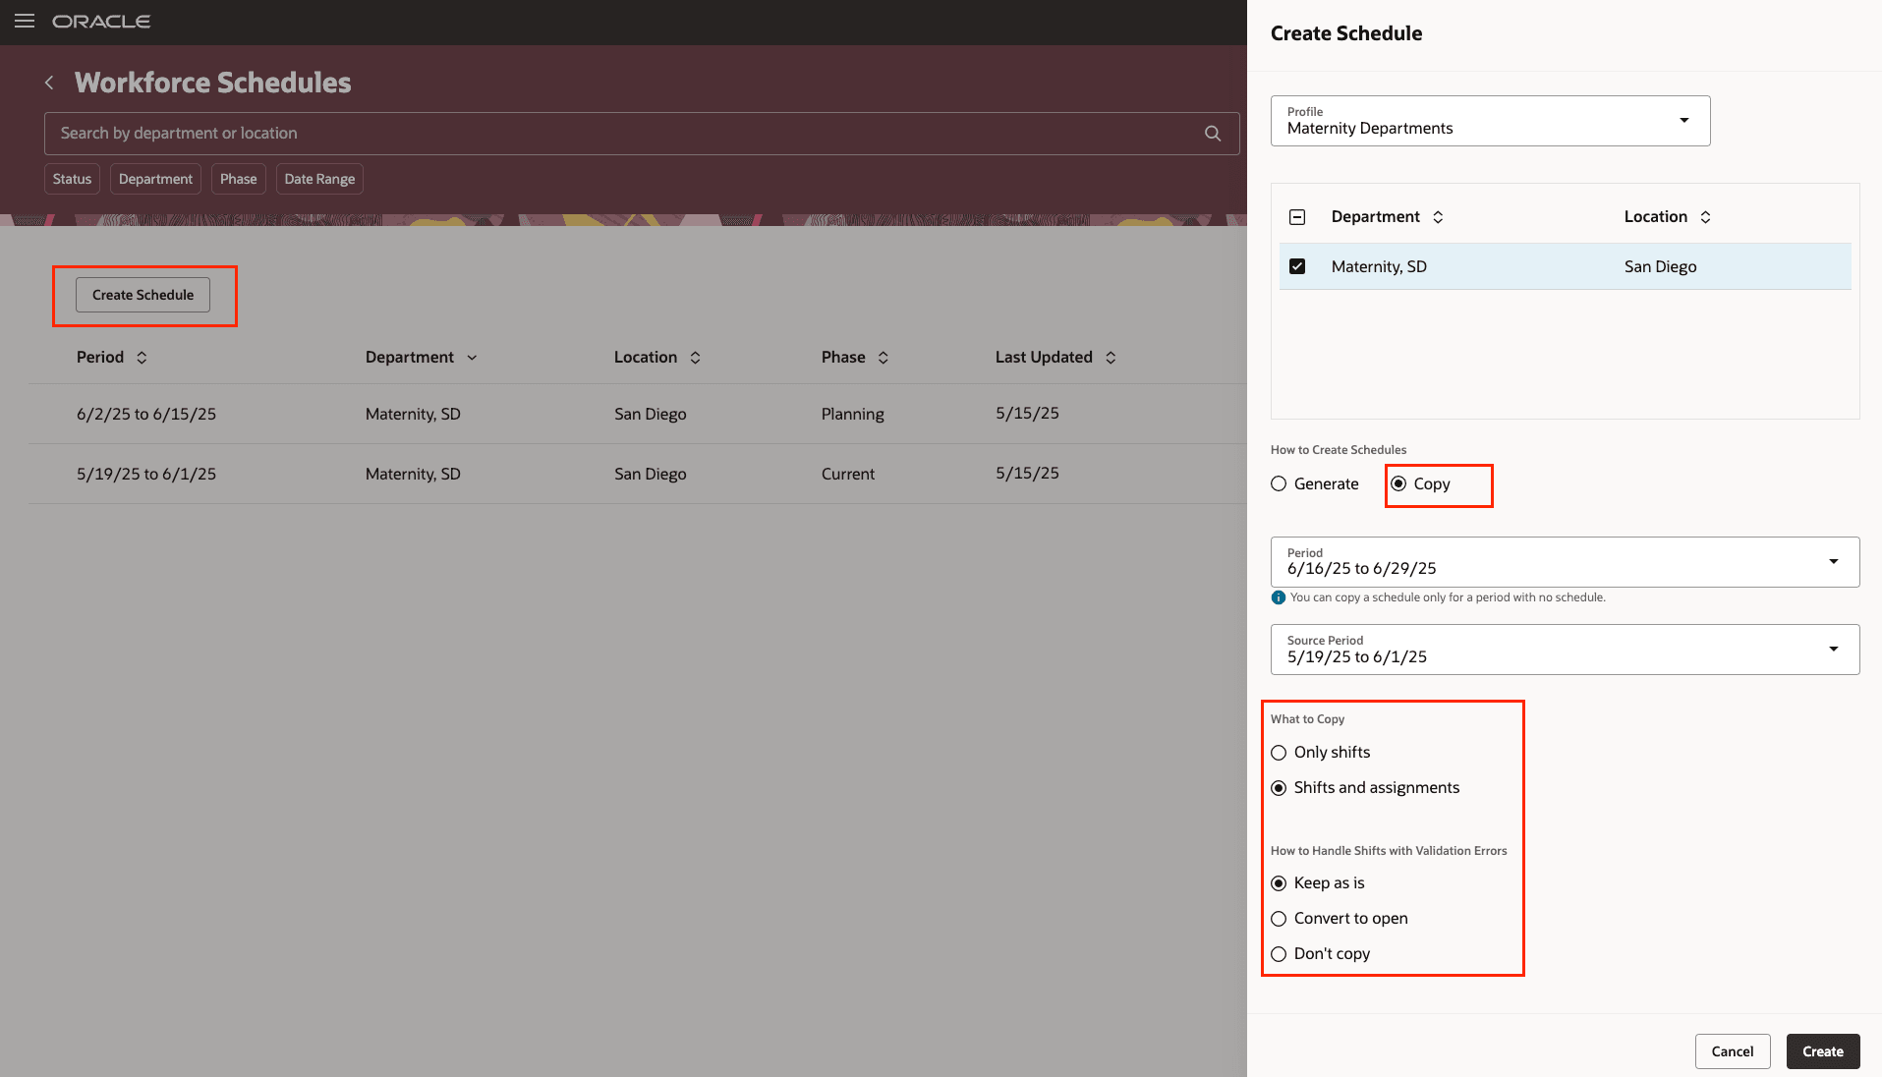Select the Copy radio button
1882x1077 pixels.
(1398, 483)
